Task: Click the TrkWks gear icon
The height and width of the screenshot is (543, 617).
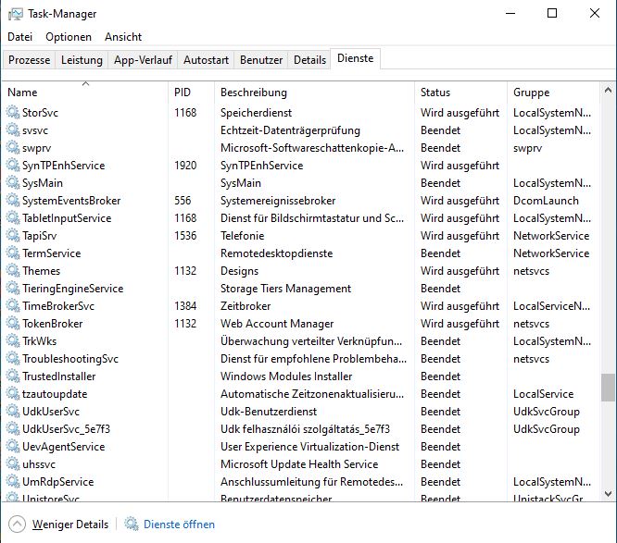Action: click(x=13, y=341)
